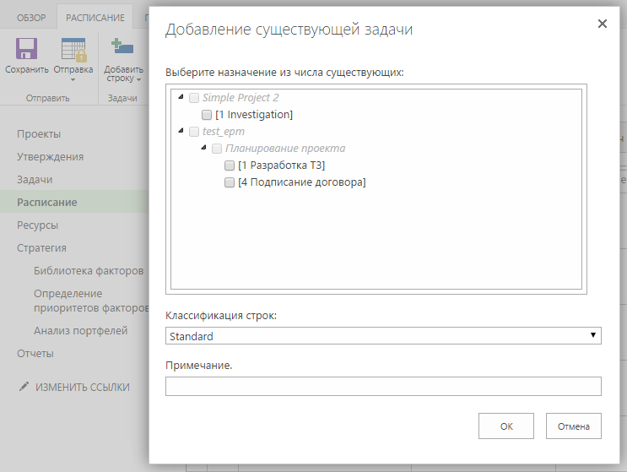Open the Задачи navigation link
This screenshot has height=472, width=627.
[x=35, y=180]
